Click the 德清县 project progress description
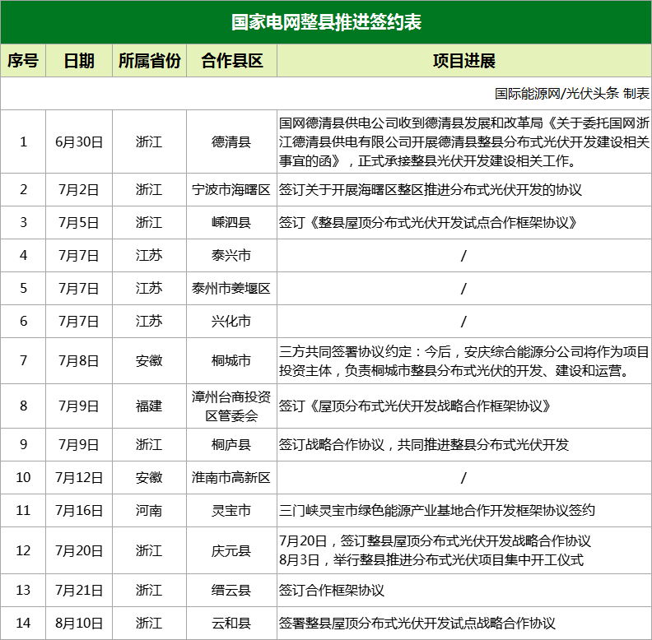 click(464, 141)
